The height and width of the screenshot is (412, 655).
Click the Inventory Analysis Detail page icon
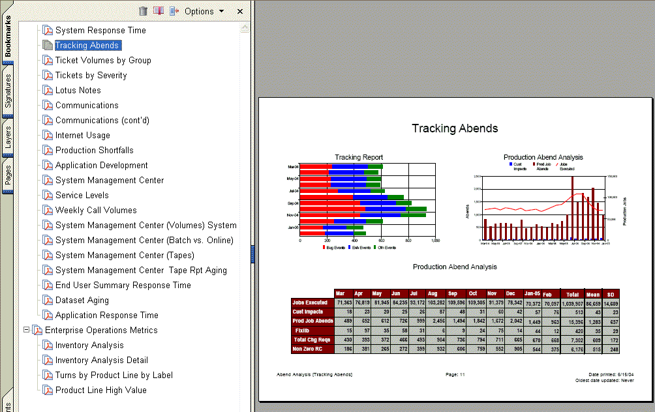pos(48,360)
